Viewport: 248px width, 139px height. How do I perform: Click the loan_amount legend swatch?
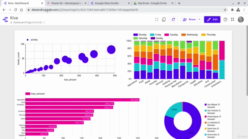pos(28,94)
